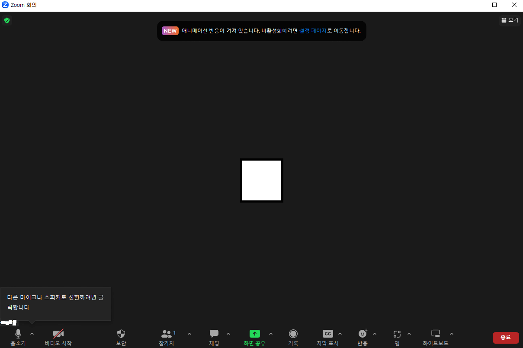Open the 보기 view menu
Screen dimensions: 523x348
click(509, 20)
